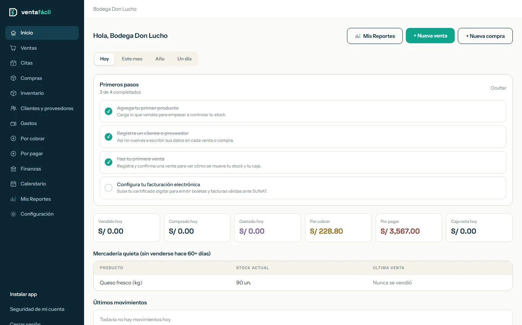Click the Bodega Don Lucho header title
The image size is (522, 325).
coord(115,9)
